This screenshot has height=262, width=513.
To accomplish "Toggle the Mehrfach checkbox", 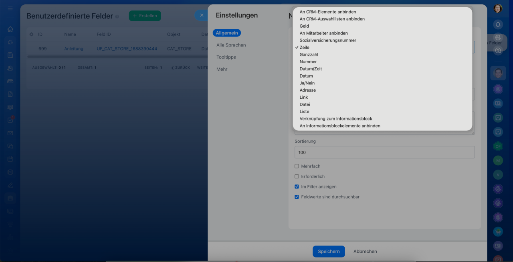I will coord(297,166).
